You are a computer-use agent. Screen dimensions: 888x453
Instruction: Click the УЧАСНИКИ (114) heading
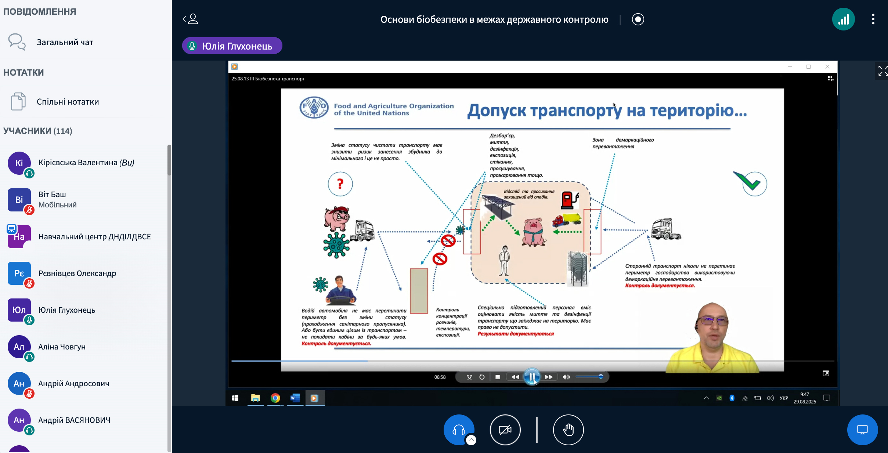[x=38, y=131]
